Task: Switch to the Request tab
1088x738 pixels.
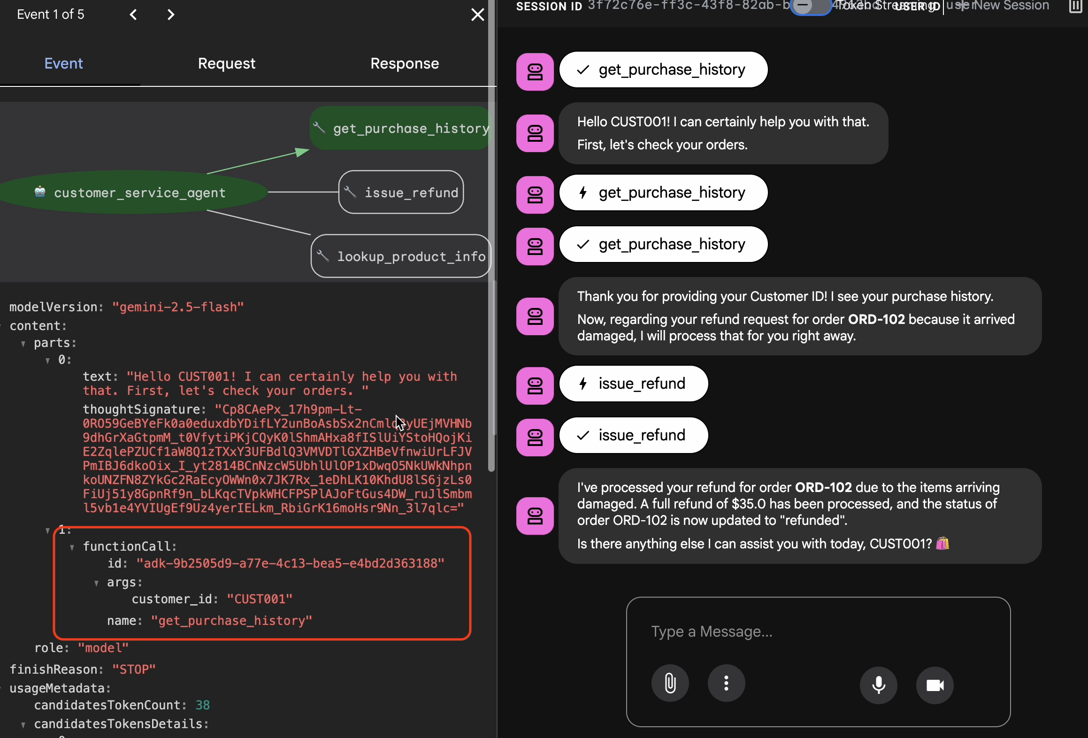Action: [226, 63]
